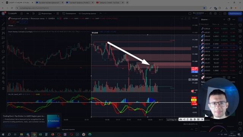This screenshot has height=137, width=243.
Task: Maximize the bottom trading panel
Action: [x=196, y=129]
